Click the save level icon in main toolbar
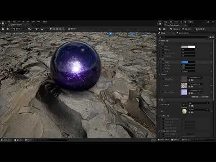 pyautogui.click(x=3, y=29)
